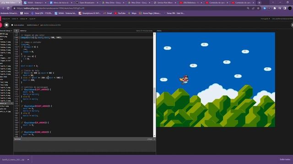Open the Chrome profile avatar

click(x=290, y=8)
